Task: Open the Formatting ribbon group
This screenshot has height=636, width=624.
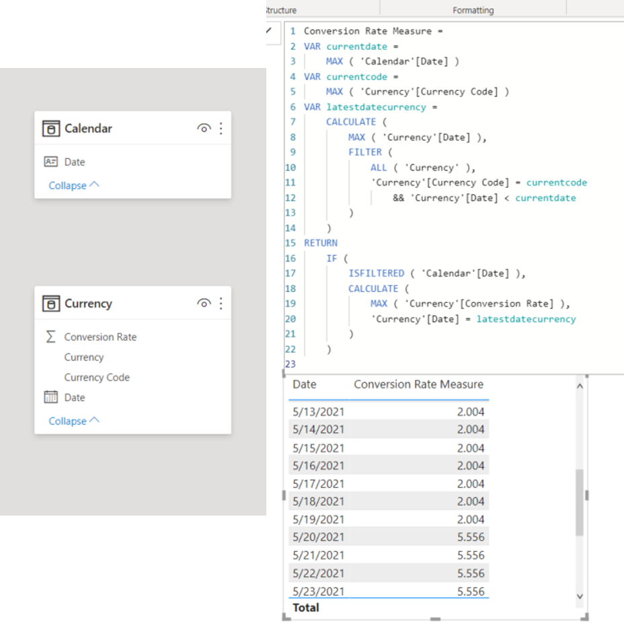Action: [x=473, y=10]
